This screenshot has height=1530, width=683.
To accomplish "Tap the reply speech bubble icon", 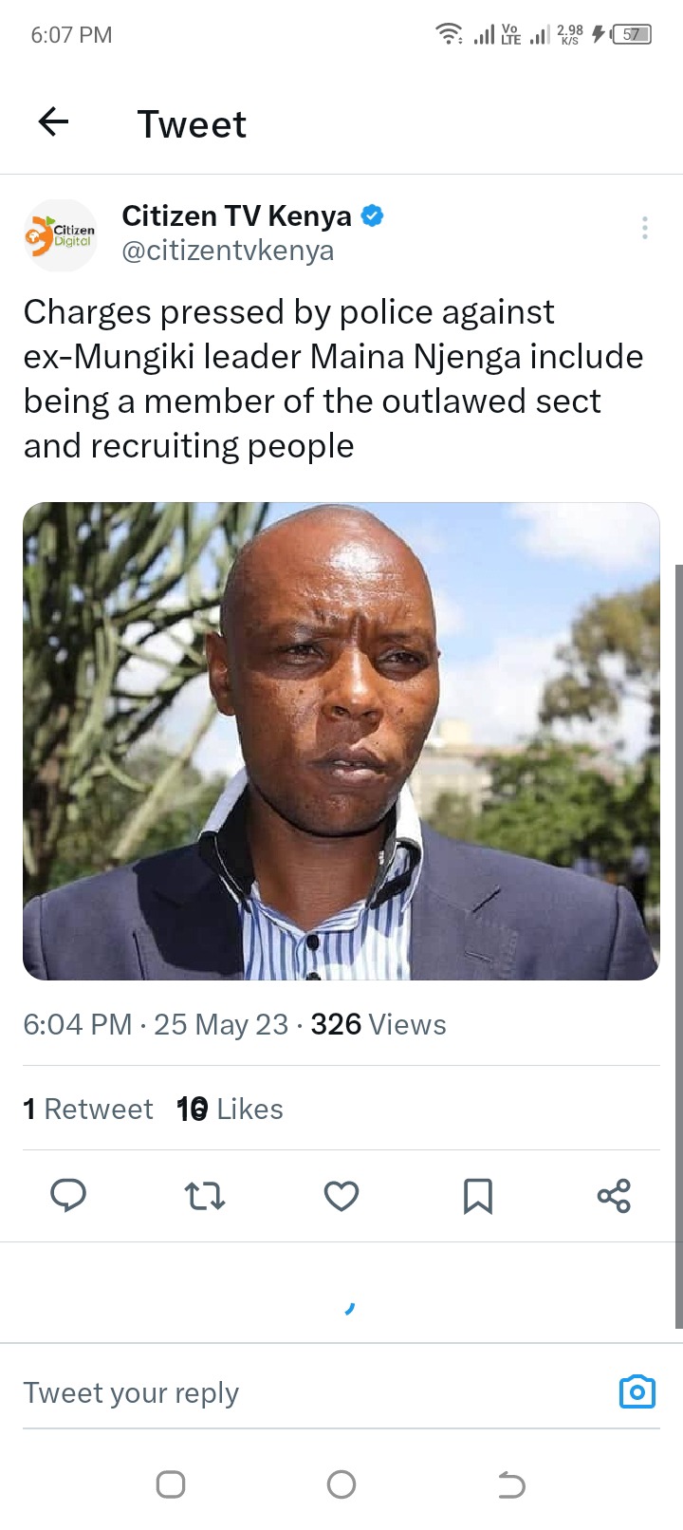I will point(68,1196).
